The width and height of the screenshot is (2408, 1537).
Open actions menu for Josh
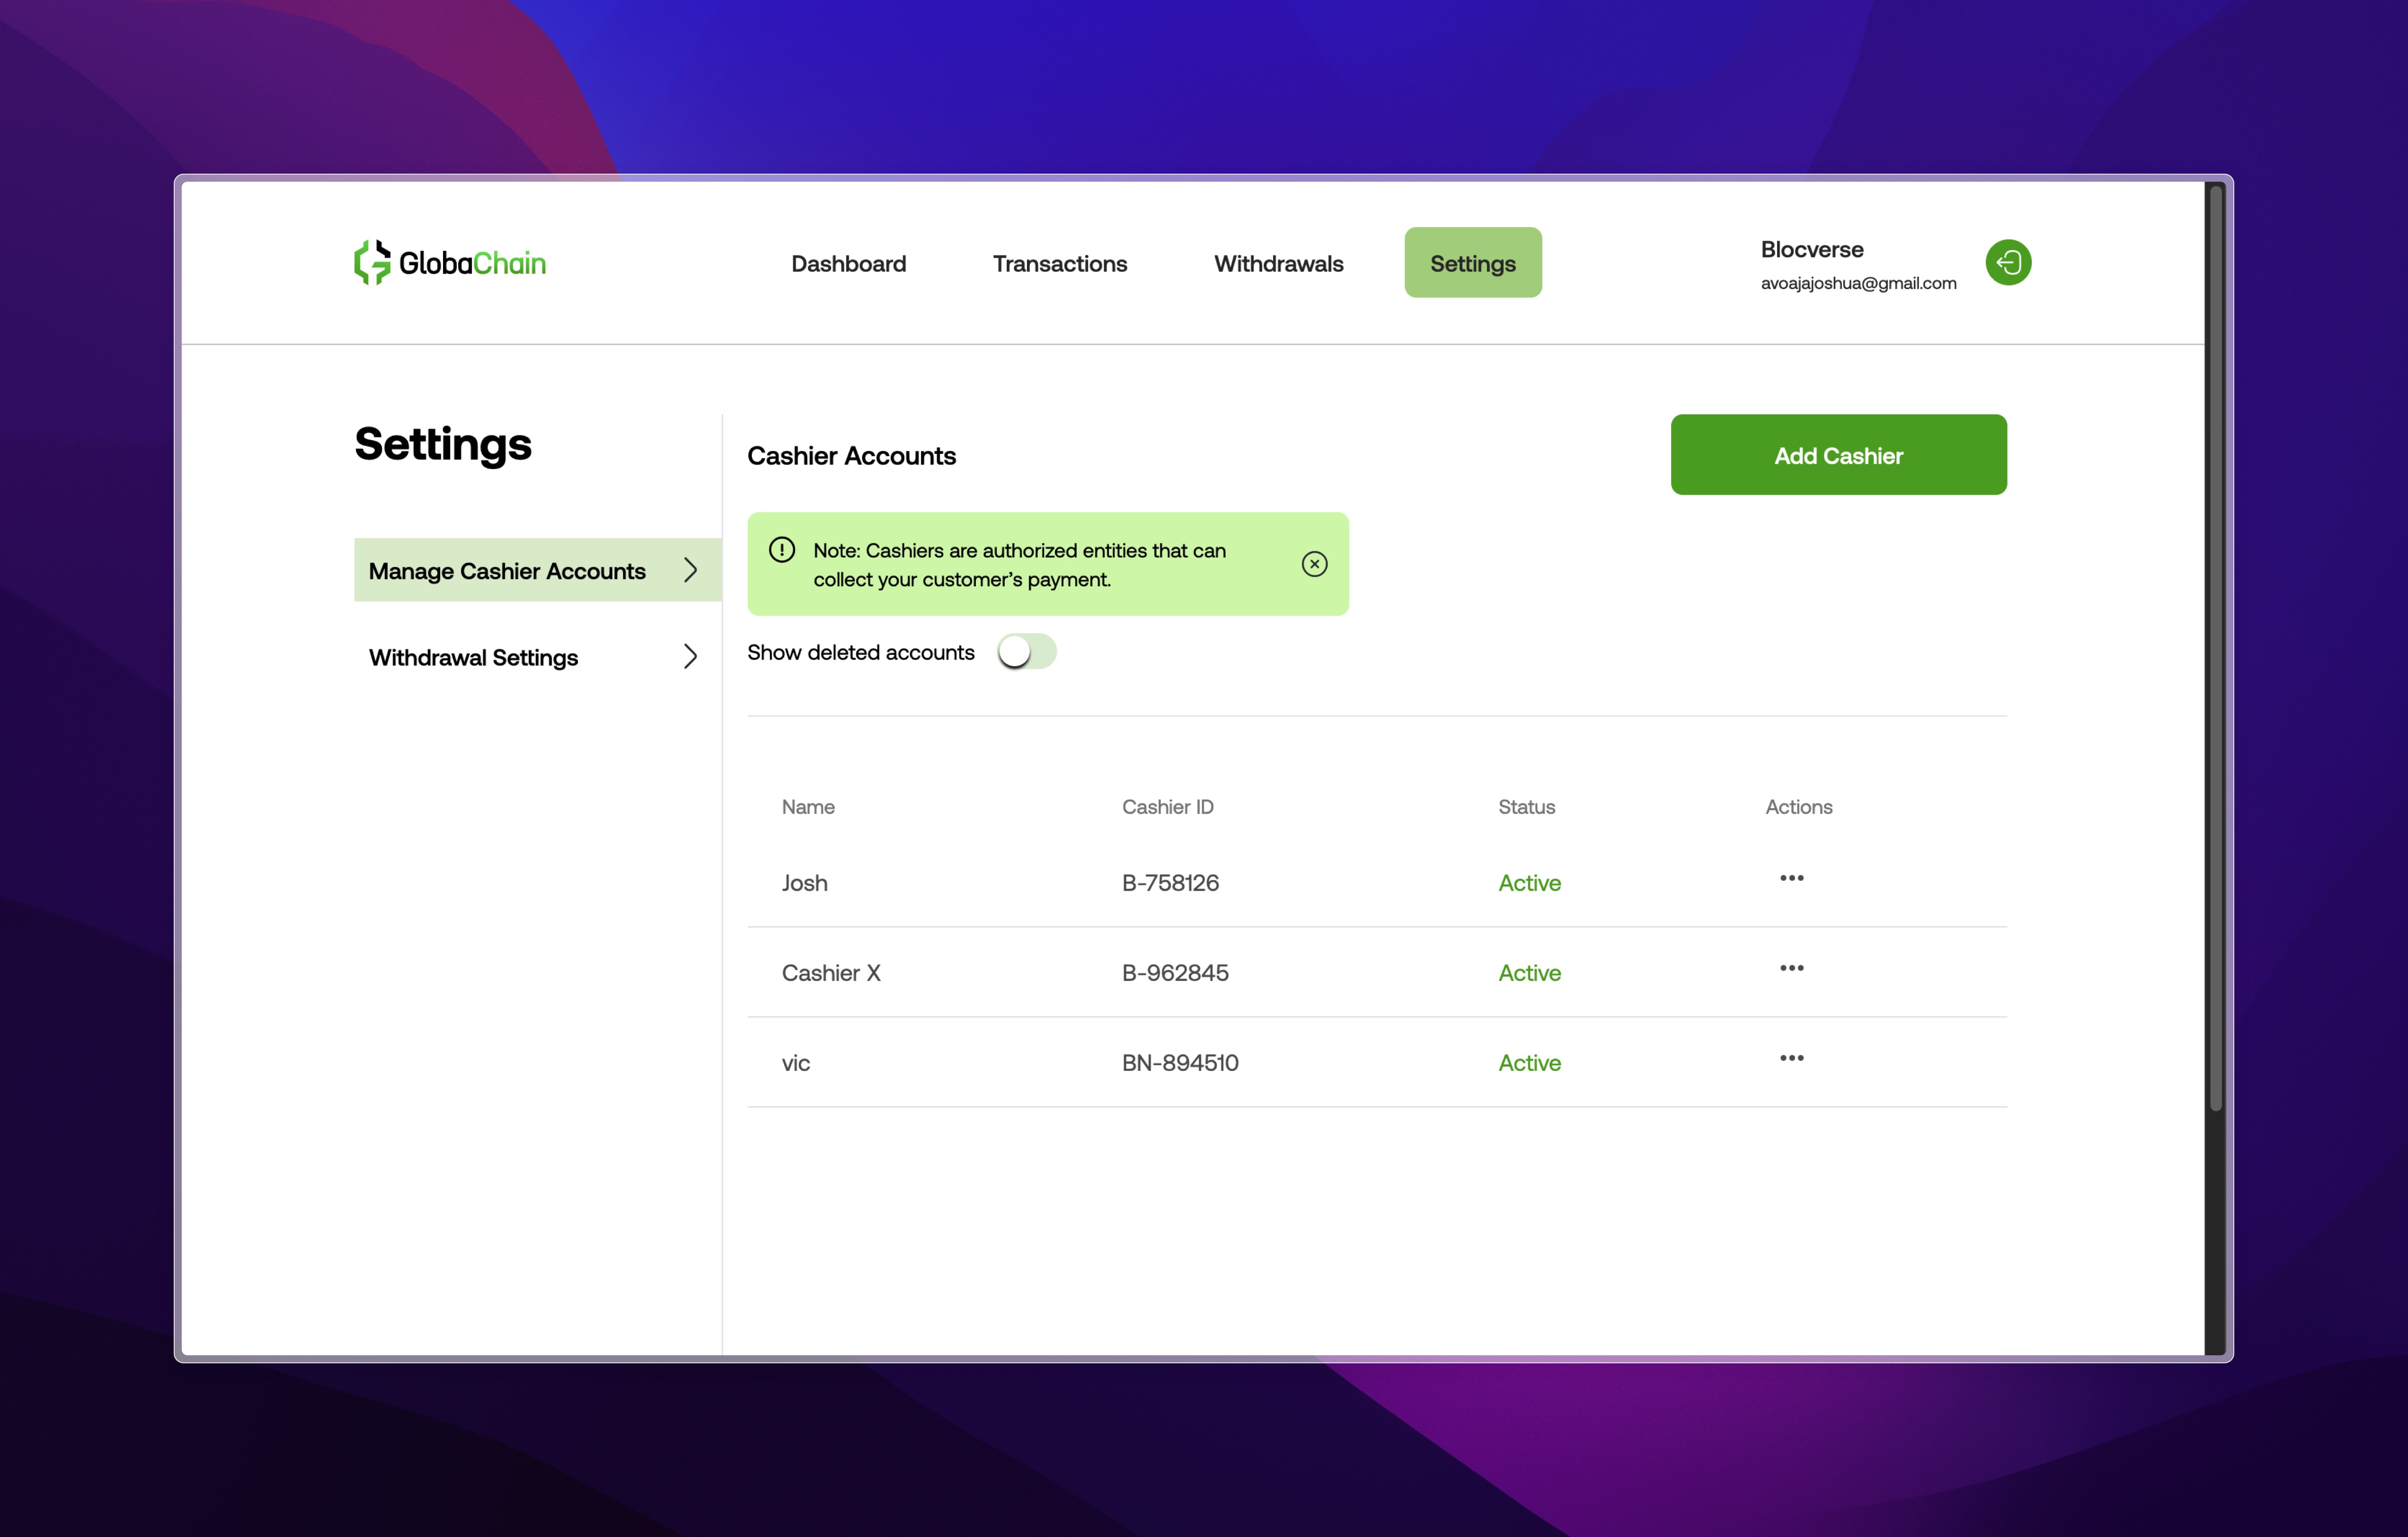coord(1791,878)
